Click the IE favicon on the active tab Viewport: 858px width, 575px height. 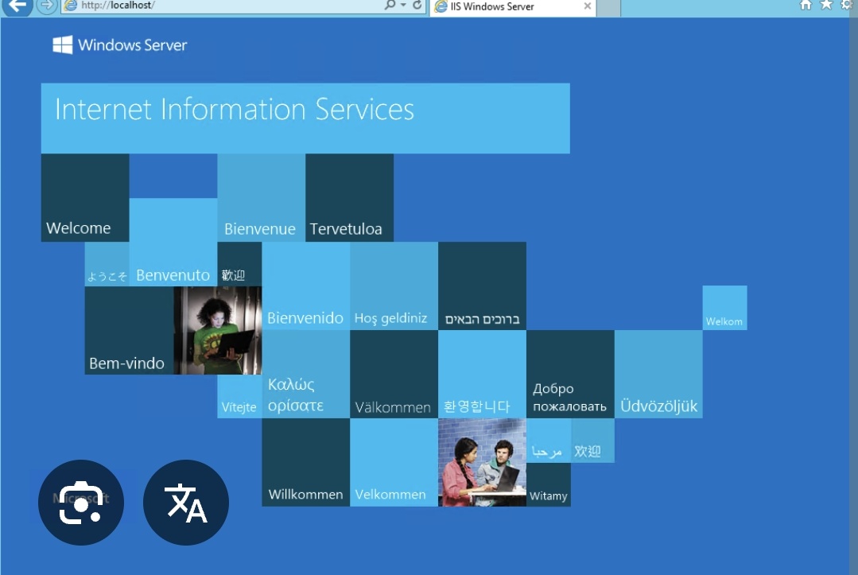coord(439,7)
